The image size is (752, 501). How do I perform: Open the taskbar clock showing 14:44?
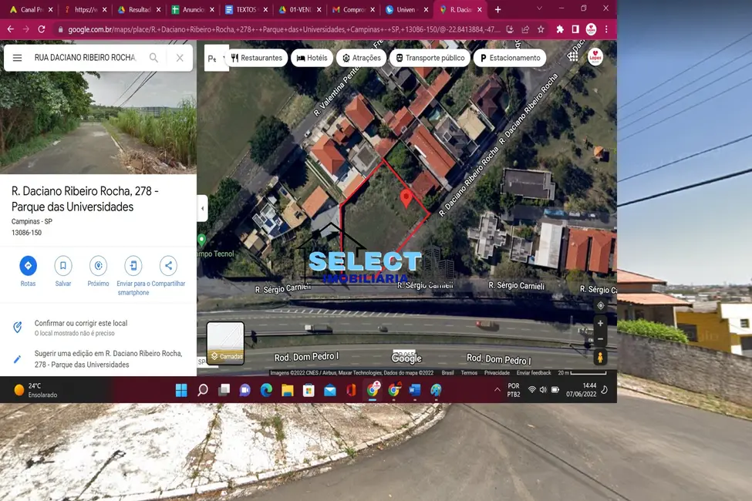click(582, 390)
